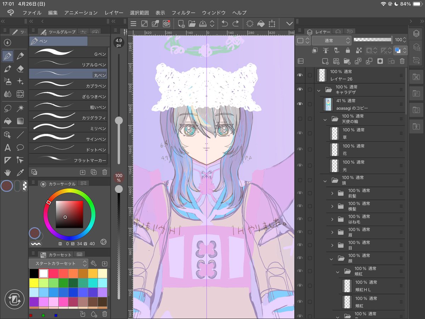Choose the カブラペン sub tool

click(x=68, y=84)
